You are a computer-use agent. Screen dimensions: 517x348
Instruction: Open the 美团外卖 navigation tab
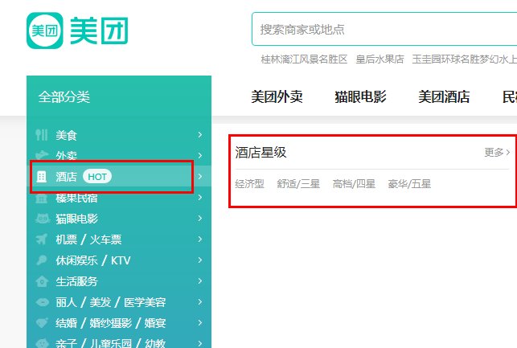[277, 96]
